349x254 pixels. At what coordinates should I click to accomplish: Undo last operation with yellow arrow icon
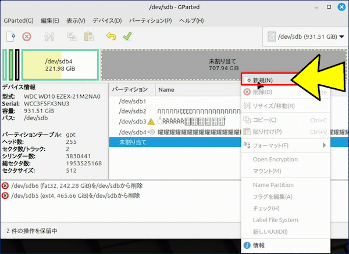click(111, 36)
